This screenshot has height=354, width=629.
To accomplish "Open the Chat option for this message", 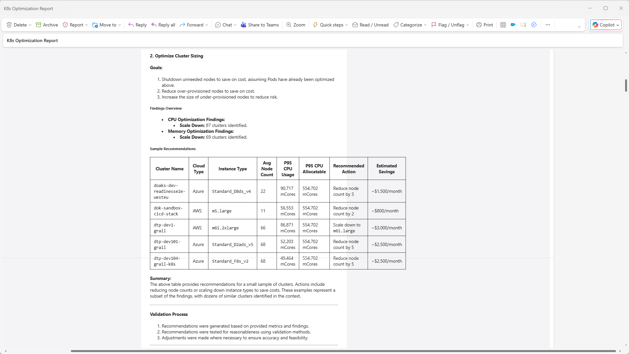I will [225, 25].
